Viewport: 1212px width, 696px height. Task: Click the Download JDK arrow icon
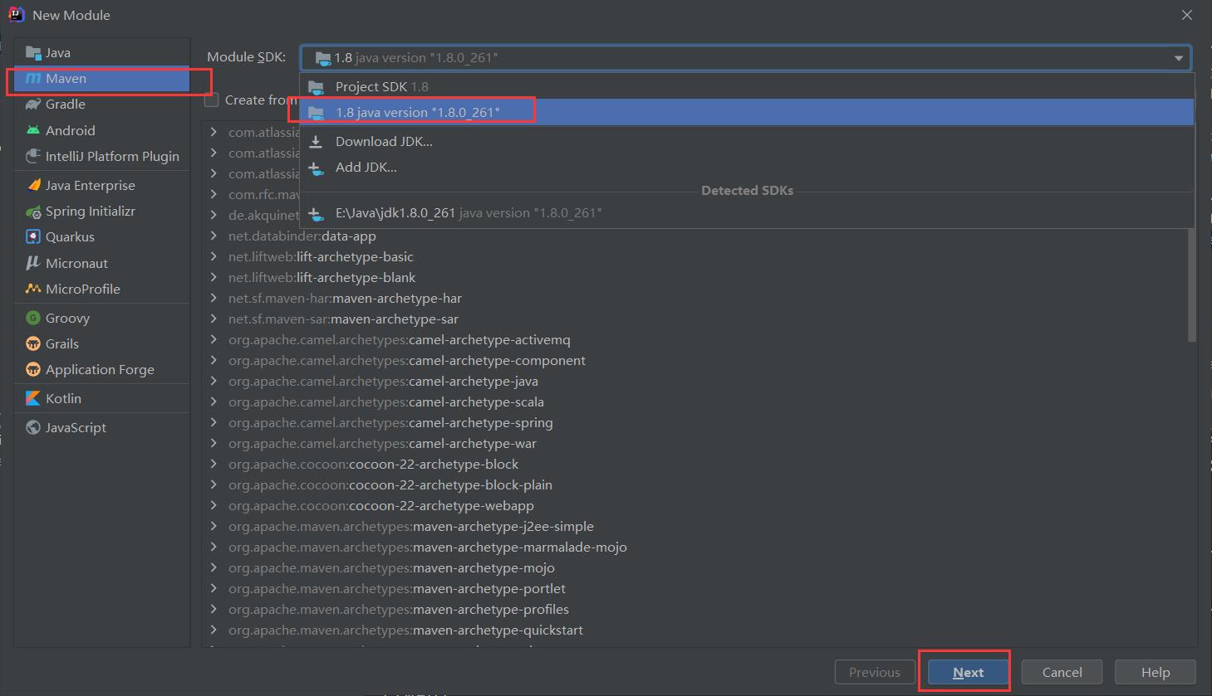click(316, 142)
